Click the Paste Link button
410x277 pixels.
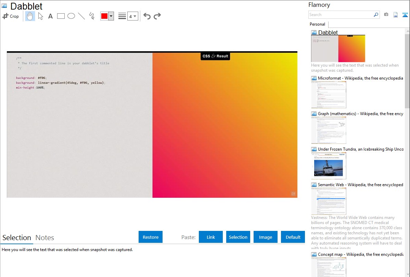click(x=211, y=237)
